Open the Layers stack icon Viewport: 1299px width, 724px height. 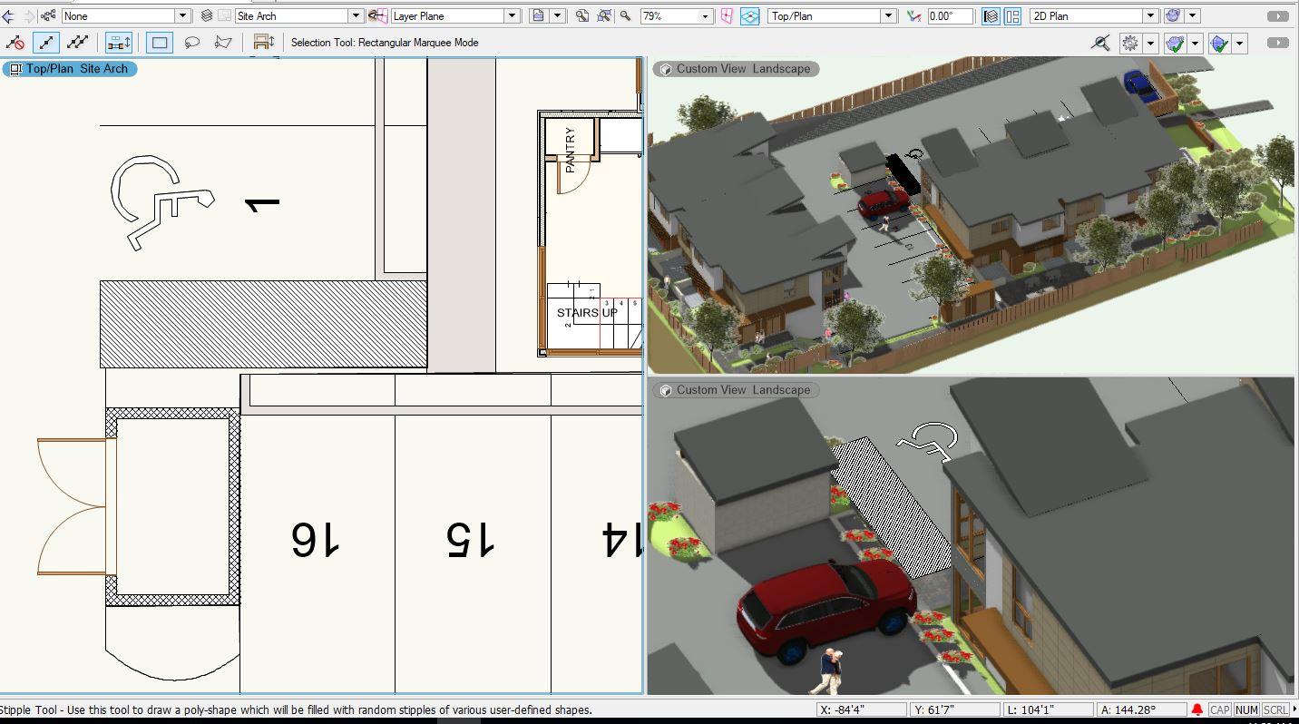coord(207,16)
